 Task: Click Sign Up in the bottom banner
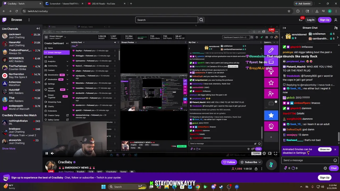click(x=325, y=177)
